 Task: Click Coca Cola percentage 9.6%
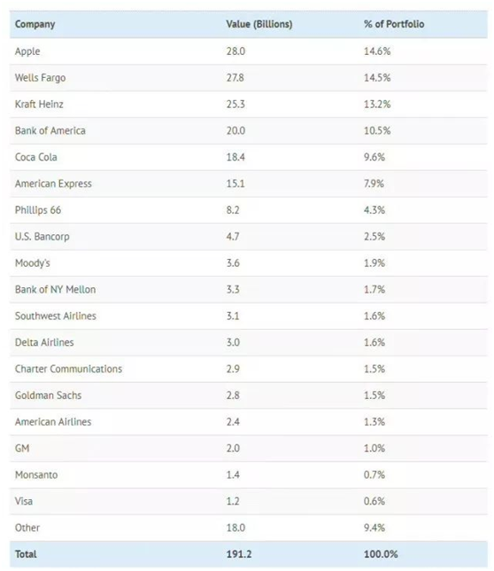pyautogui.click(x=374, y=157)
